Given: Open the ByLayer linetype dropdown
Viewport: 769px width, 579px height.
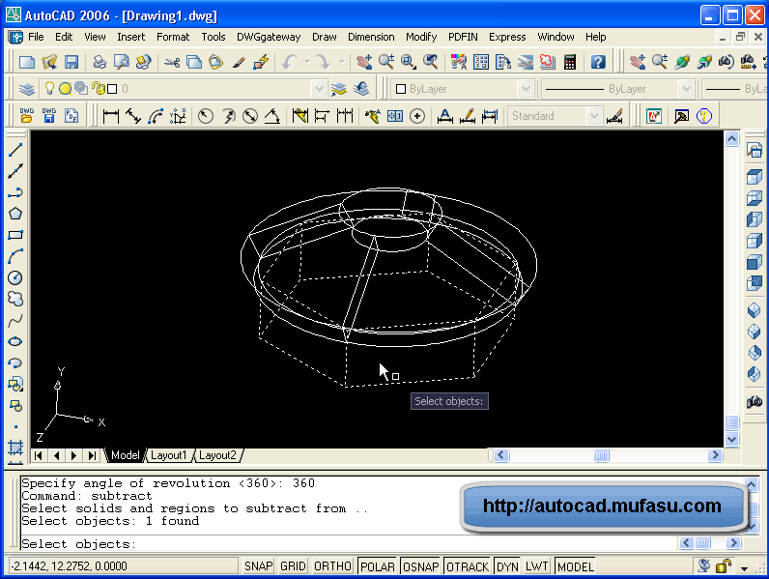Looking at the screenshot, I should 686,89.
